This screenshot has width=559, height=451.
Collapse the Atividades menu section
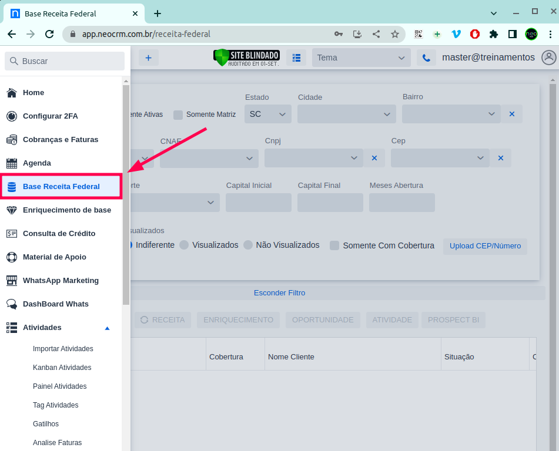pos(107,328)
